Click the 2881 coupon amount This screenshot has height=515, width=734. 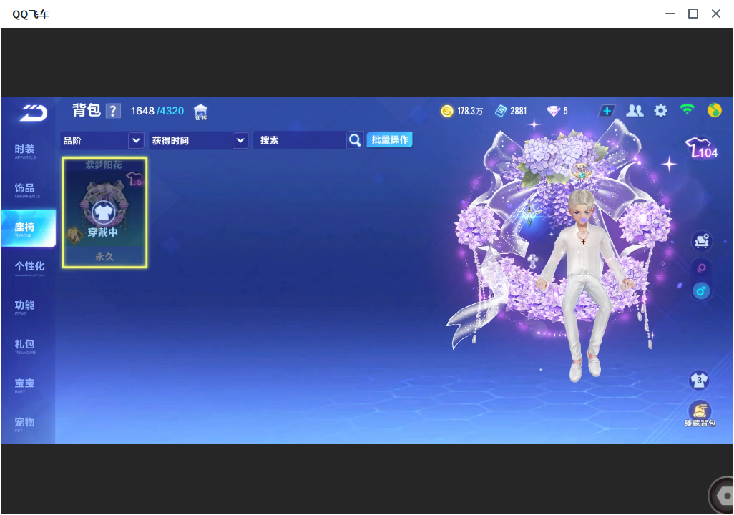[x=518, y=111]
